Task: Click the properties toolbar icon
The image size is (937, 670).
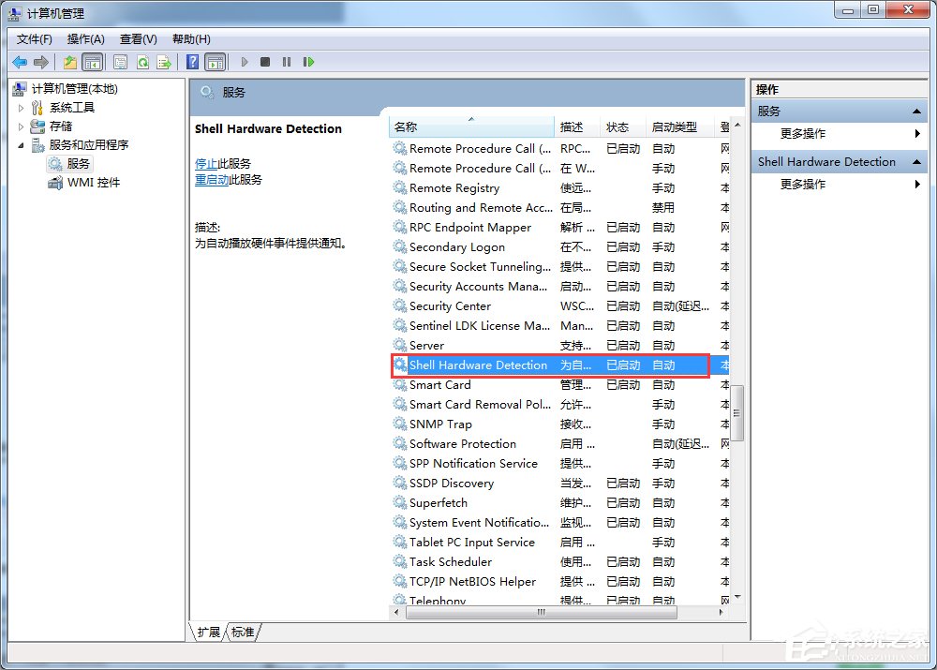Action: pyautogui.click(x=122, y=62)
